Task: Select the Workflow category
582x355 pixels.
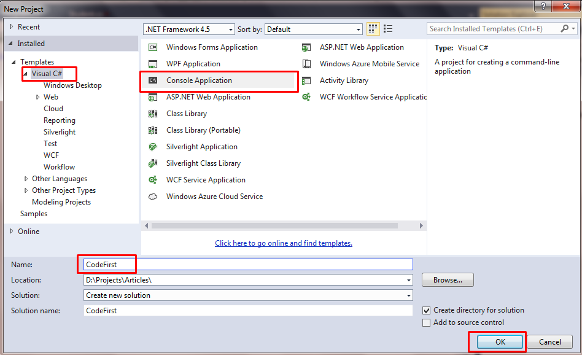Action: pyautogui.click(x=59, y=167)
